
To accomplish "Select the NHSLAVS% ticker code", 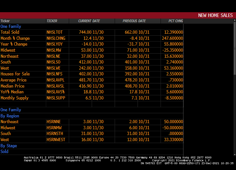I will coord(55,92).
